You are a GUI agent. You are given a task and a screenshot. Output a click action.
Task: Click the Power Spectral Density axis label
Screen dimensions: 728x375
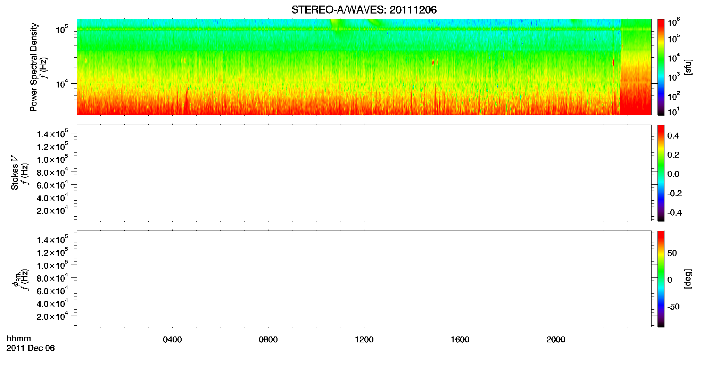[x=34, y=67]
